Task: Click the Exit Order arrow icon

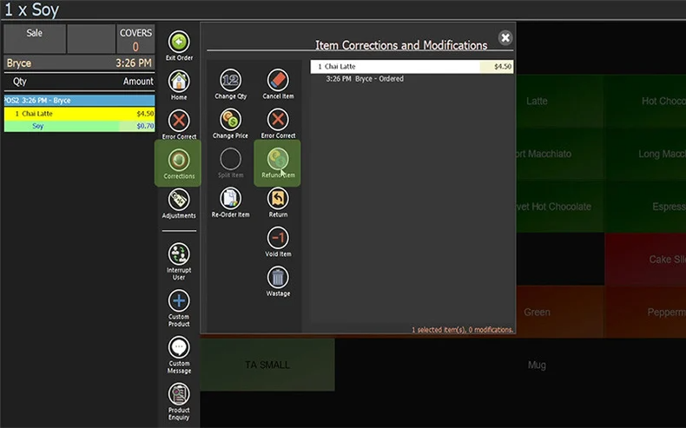Action: point(179,42)
